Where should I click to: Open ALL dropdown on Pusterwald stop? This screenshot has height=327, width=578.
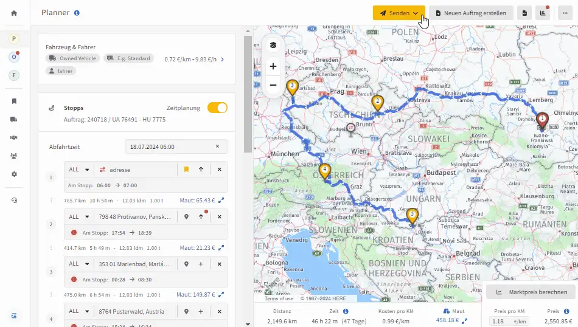click(x=79, y=312)
